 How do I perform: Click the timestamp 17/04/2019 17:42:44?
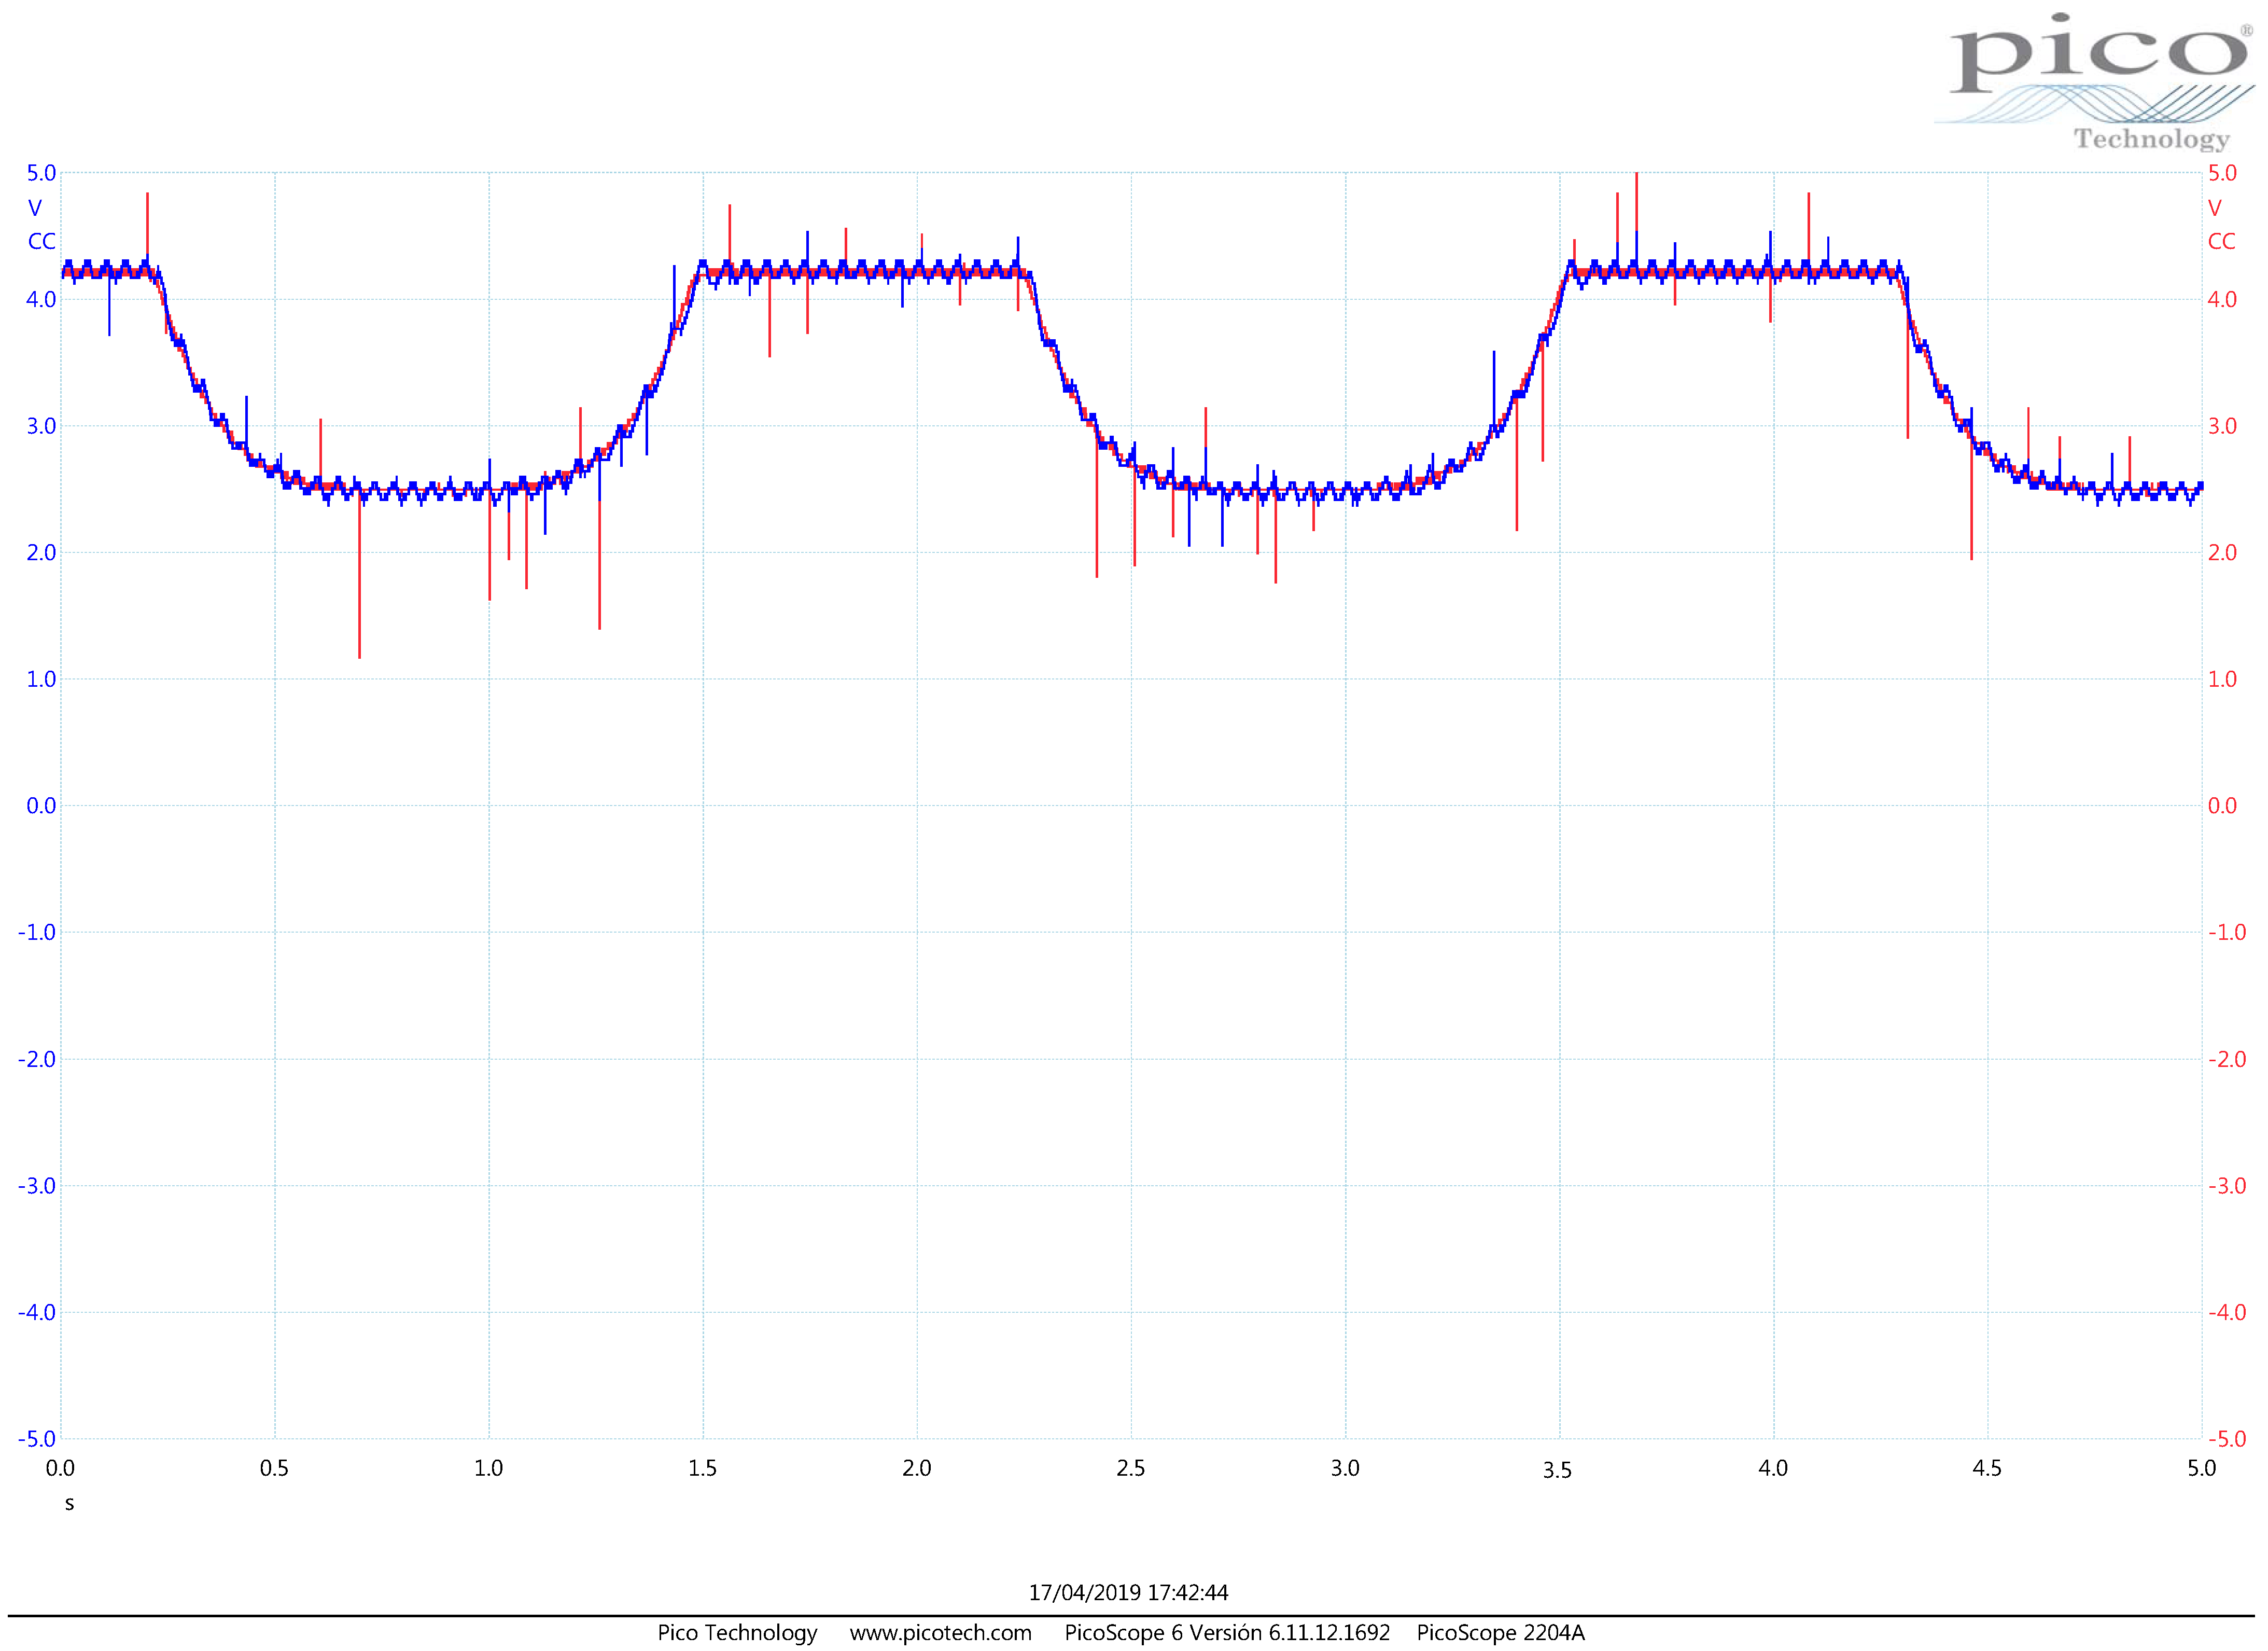pyautogui.click(x=1128, y=1592)
